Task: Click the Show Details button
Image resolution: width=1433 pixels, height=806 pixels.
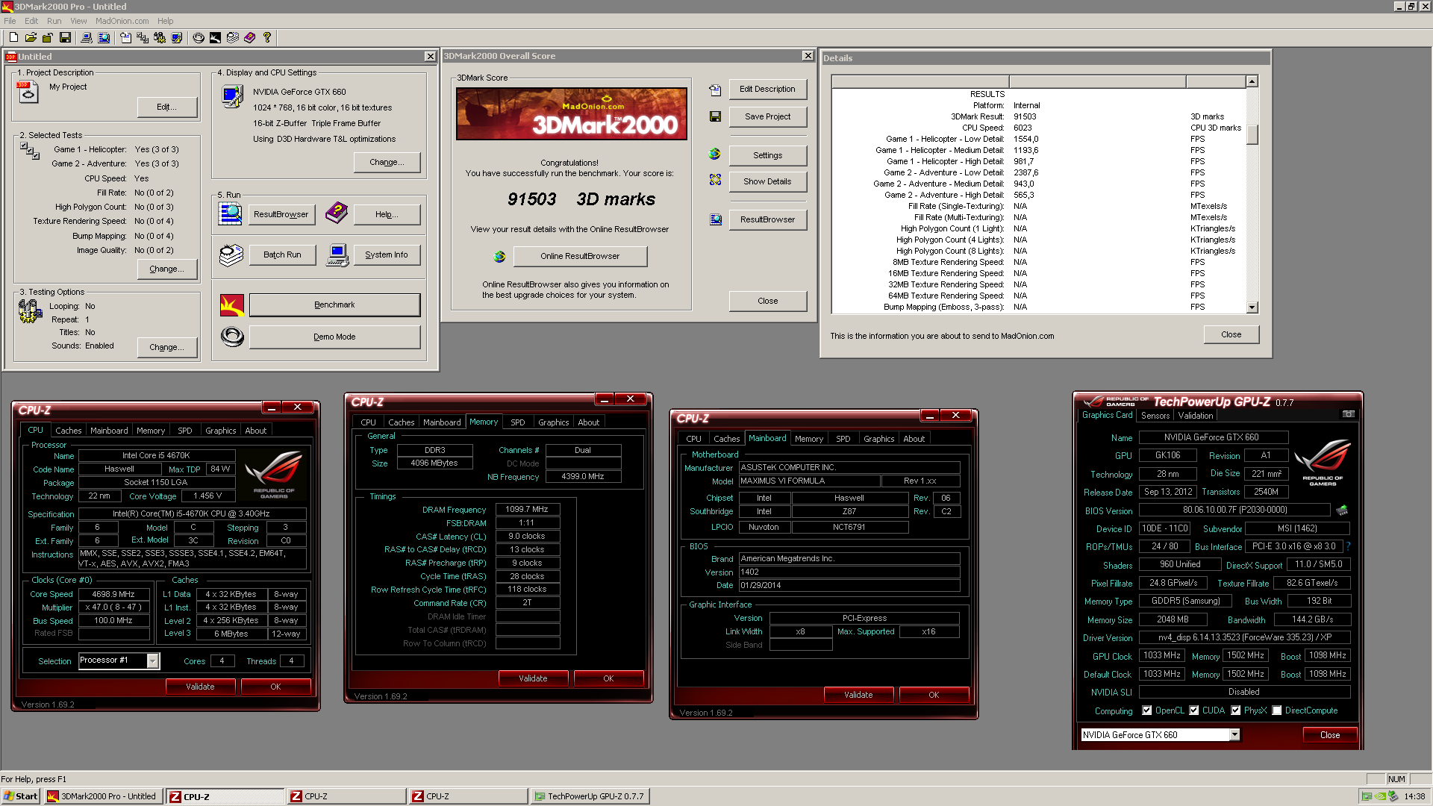Action: pyautogui.click(x=767, y=181)
